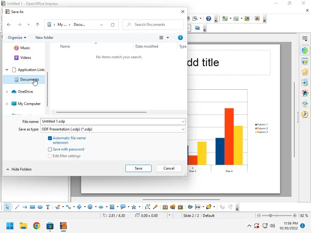Select the Connector tool
This screenshot has width=311, height=233.
(68, 207)
